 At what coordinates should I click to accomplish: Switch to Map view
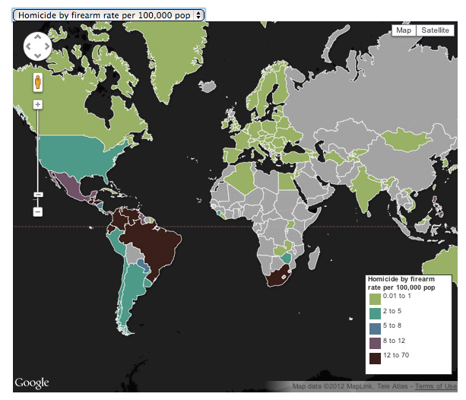404,30
